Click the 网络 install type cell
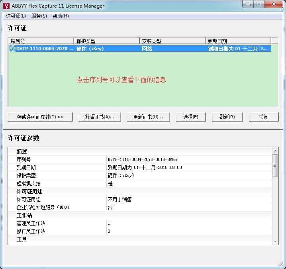 (147, 49)
